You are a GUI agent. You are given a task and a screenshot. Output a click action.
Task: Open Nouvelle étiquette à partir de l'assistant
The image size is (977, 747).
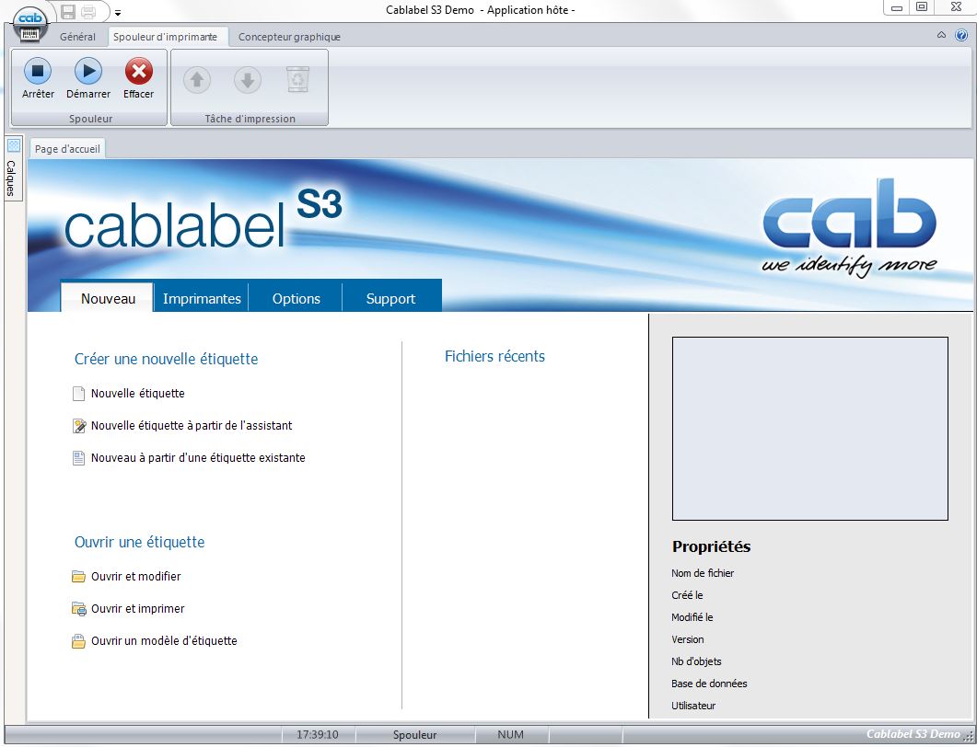coord(192,426)
